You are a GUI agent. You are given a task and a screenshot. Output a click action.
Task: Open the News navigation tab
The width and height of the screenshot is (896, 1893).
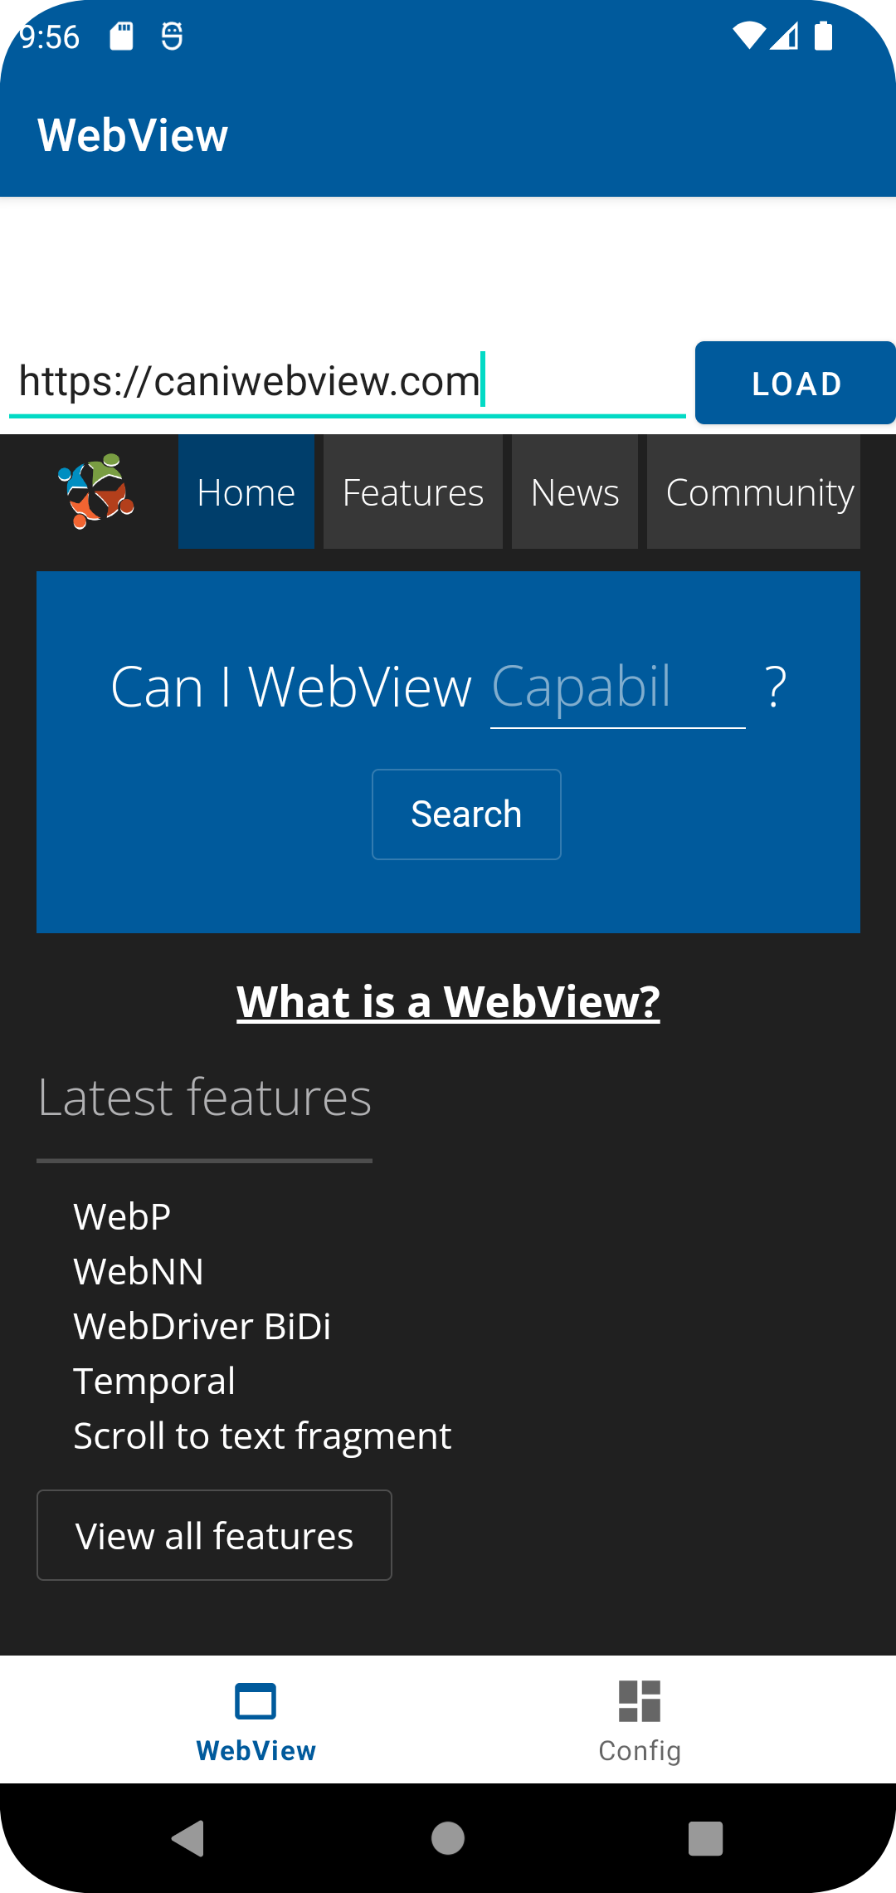(x=574, y=492)
